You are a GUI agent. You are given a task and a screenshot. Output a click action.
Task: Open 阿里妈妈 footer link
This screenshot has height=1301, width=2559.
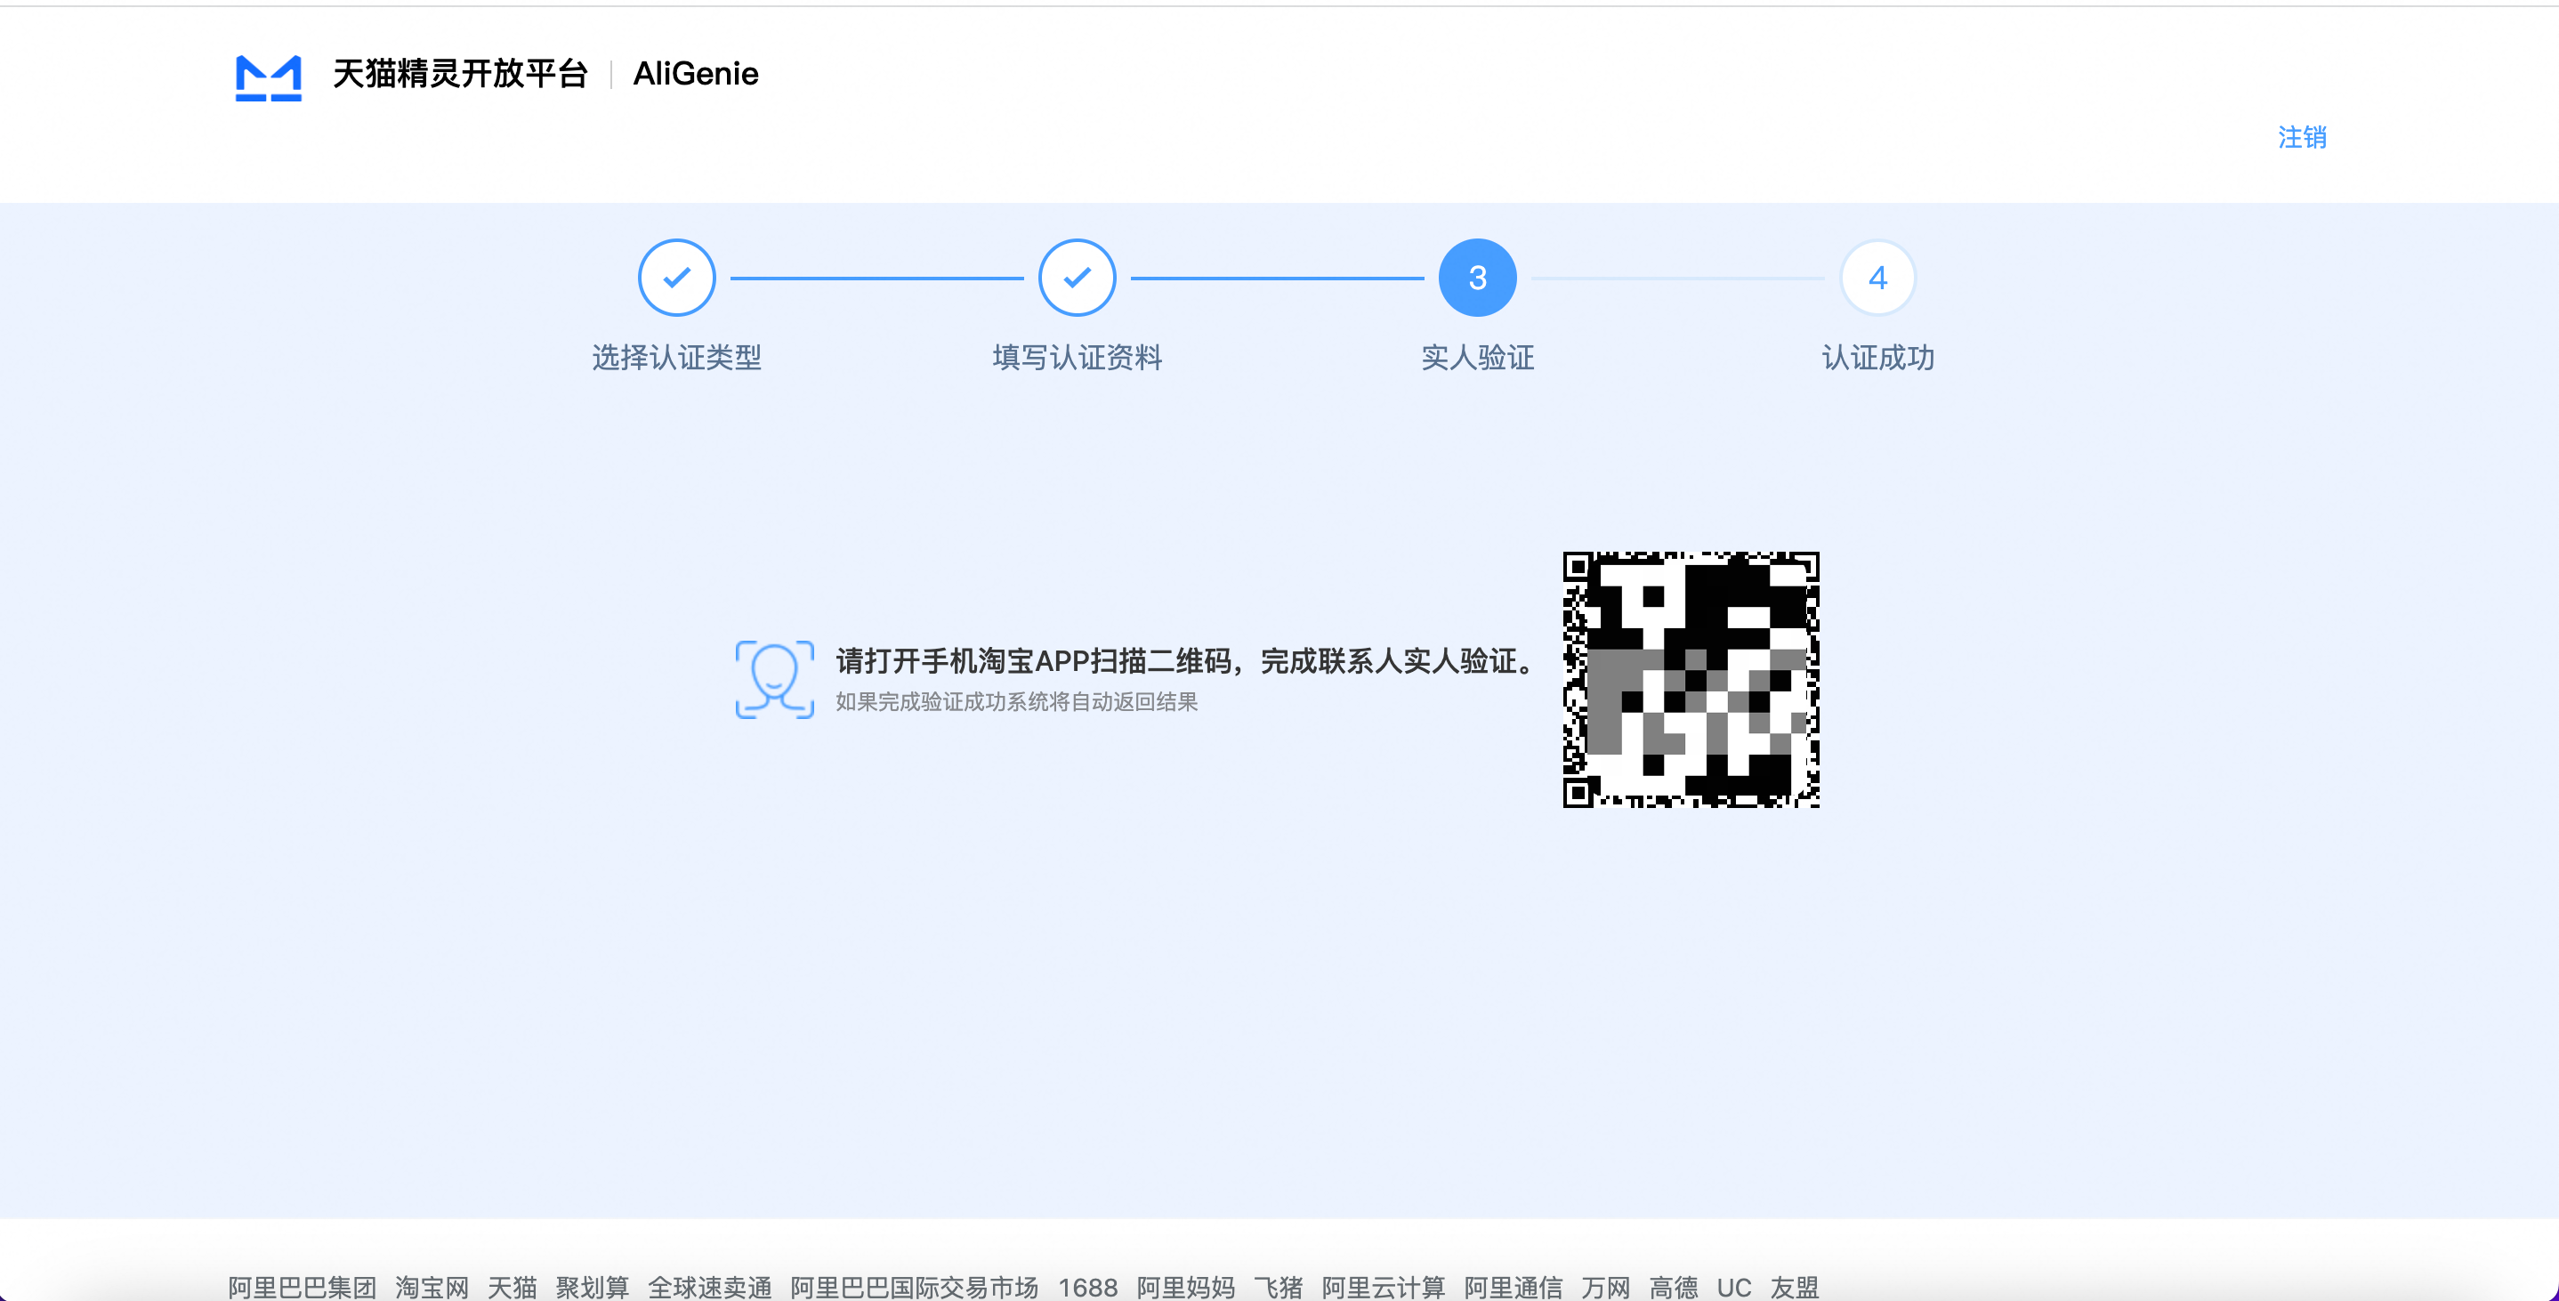(1186, 1287)
